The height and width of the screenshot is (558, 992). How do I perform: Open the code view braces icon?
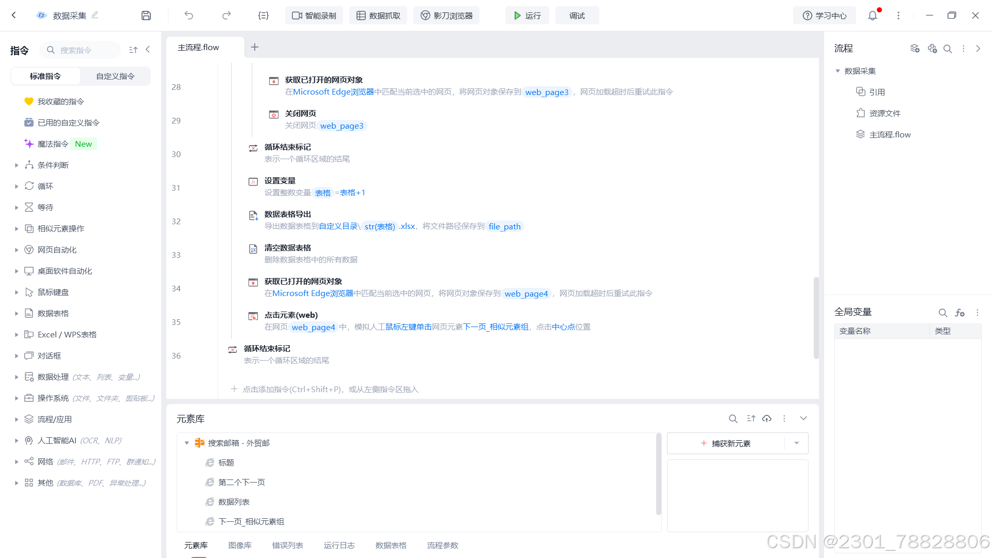[x=263, y=16]
